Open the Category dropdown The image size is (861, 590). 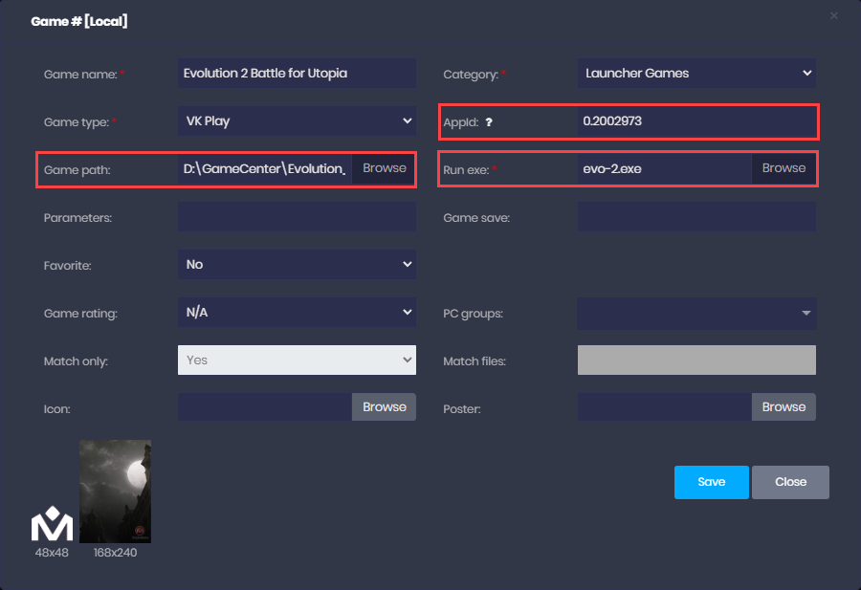pyautogui.click(x=695, y=74)
